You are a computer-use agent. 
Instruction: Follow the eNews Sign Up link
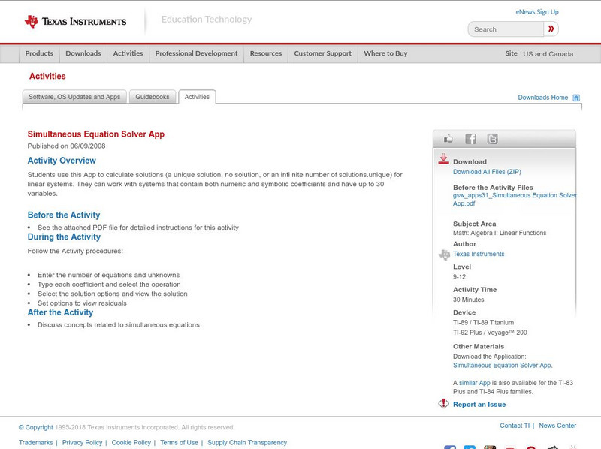pos(537,12)
